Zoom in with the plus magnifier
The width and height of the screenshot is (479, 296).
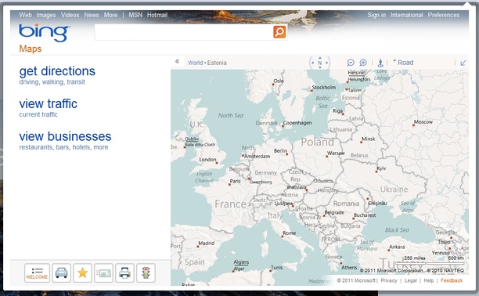point(363,63)
